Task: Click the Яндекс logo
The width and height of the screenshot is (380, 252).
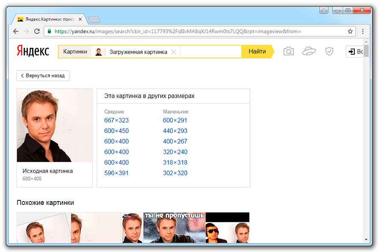Action: coord(33,51)
